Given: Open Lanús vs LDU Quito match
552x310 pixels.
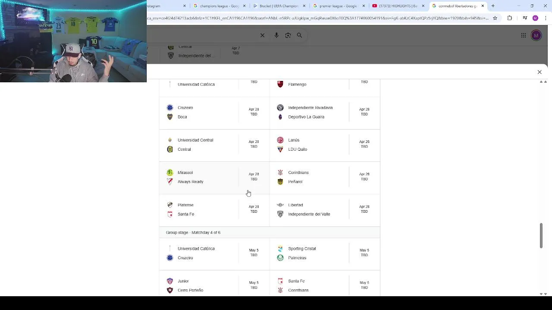Looking at the screenshot, I should 325,145.
